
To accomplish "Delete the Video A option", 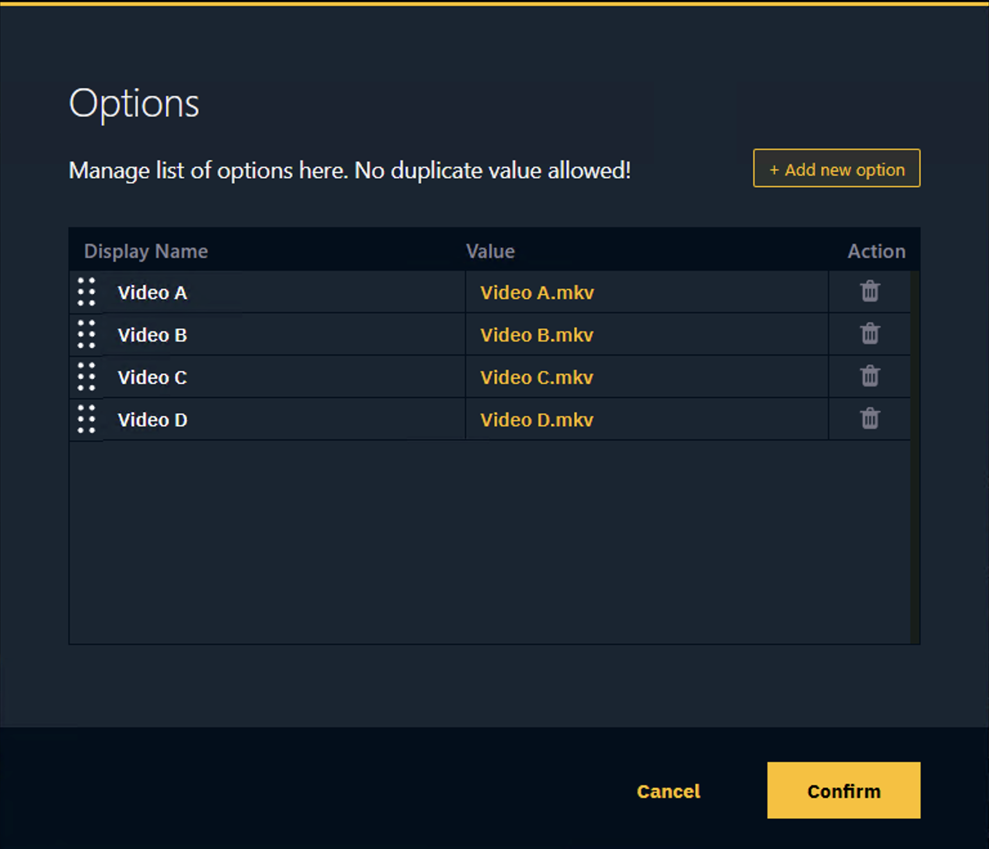I will (870, 292).
